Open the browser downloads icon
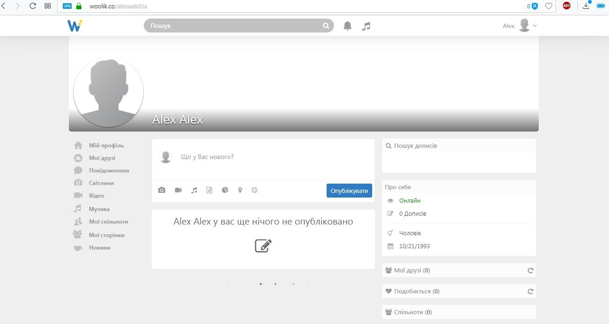The width and height of the screenshot is (609, 324). (586, 6)
